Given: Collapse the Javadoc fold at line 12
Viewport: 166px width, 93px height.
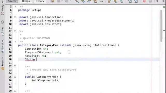Looking at the screenshot, I should (x=15, y=31).
